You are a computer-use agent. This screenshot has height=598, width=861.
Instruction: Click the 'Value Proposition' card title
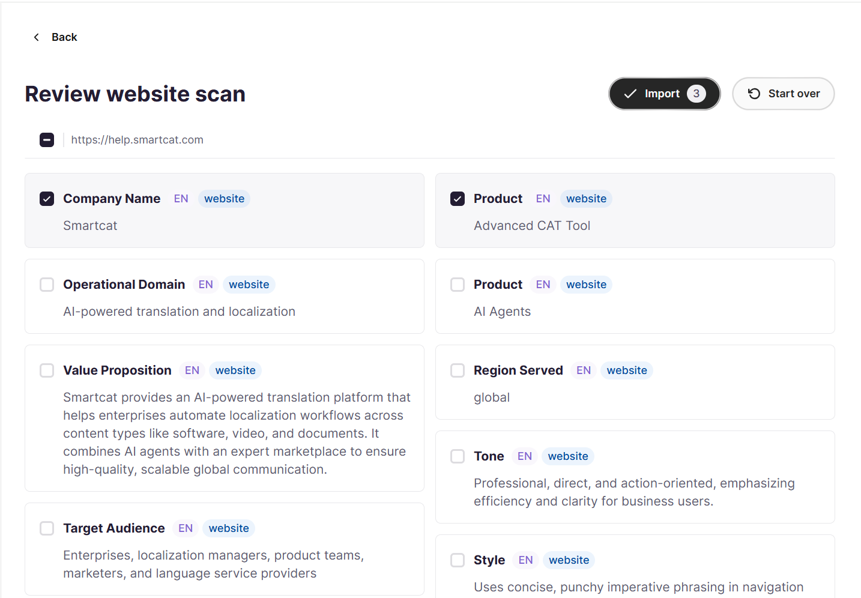click(118, 370)
